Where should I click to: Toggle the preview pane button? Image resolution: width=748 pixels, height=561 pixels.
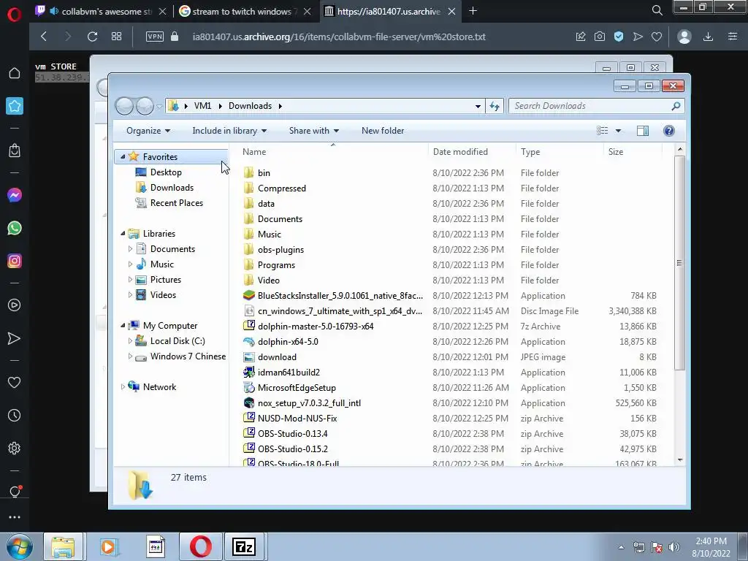coord(643,131)
